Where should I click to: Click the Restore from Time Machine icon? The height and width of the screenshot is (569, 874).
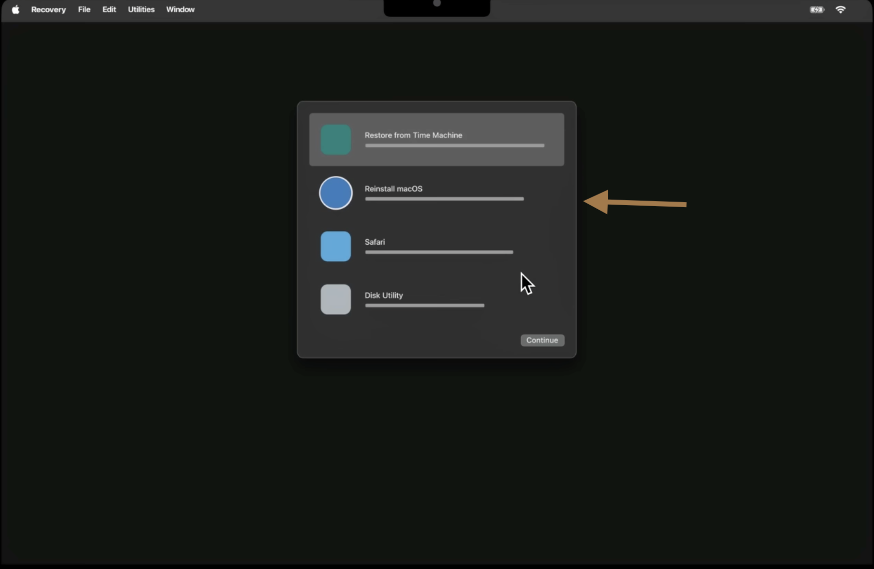coord(335,139)
